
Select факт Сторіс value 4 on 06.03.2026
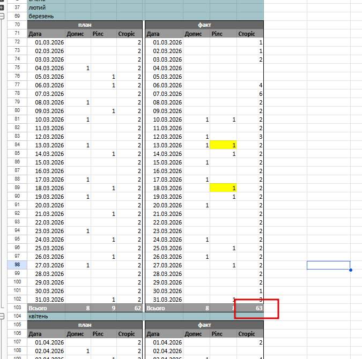250,85
